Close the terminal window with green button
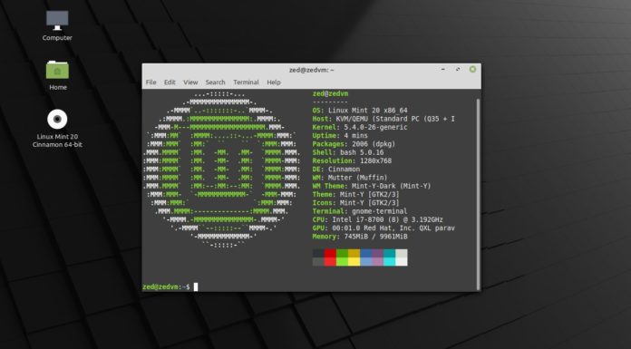The height and width of the screenshot is (349, 631). coord(472,69)
